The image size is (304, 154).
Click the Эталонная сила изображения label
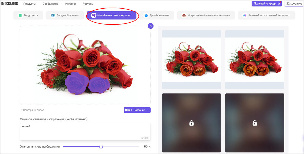coord(40,147)
